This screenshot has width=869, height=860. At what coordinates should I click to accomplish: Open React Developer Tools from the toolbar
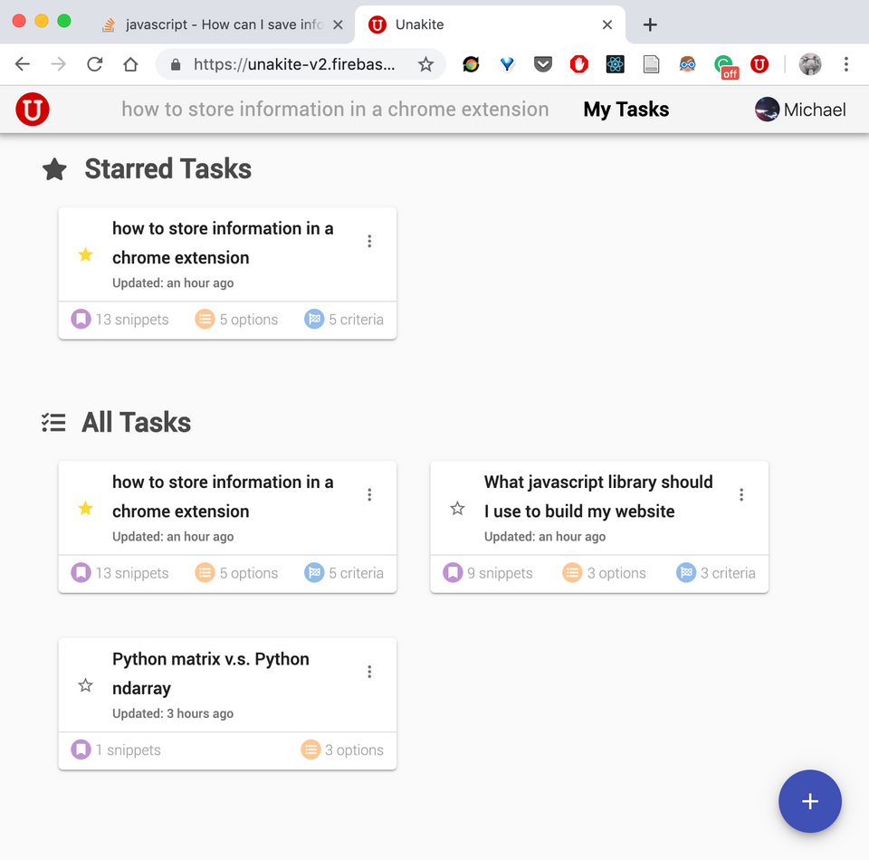(615, 64)
